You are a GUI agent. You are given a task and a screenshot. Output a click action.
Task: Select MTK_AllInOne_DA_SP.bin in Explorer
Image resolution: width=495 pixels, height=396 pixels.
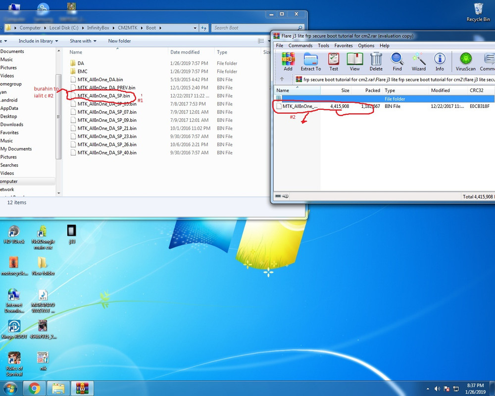pos(103,96)
